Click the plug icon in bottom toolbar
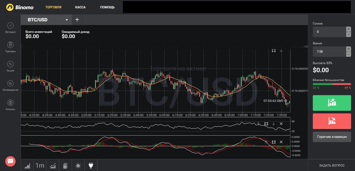355x171 pixels. [91, 165]
